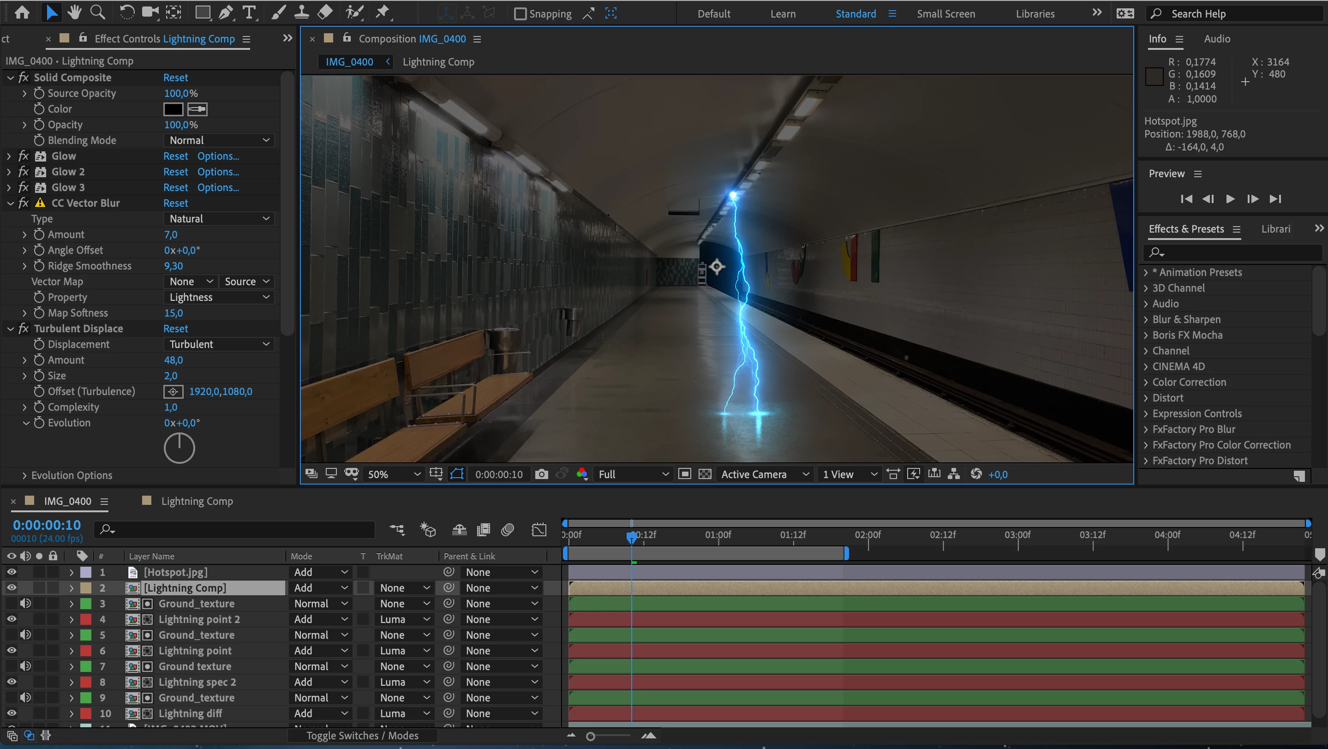Open the Blending Mode Normal dropdown

(x=219, y=140)
